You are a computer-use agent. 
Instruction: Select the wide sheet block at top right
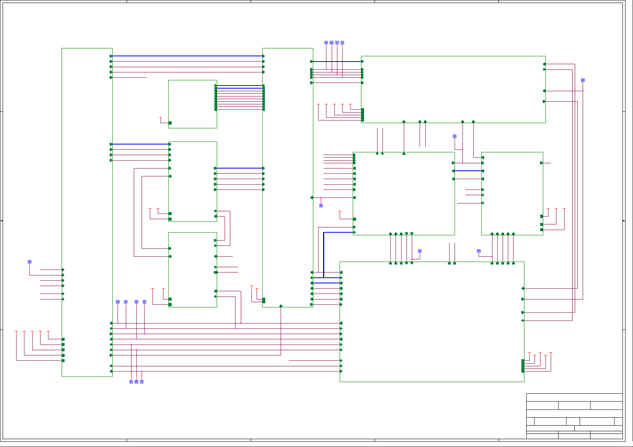(453, 89)
